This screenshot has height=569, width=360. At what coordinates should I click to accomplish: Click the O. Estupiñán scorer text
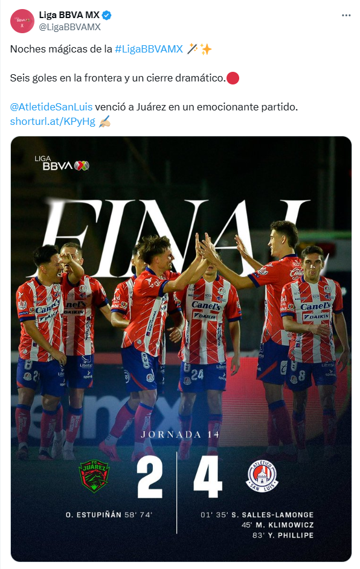coord(109,515)
